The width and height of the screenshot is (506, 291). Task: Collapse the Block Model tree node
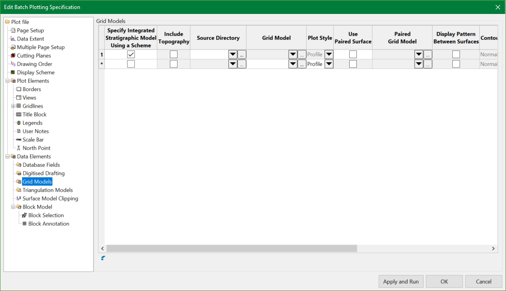point(13,207)
